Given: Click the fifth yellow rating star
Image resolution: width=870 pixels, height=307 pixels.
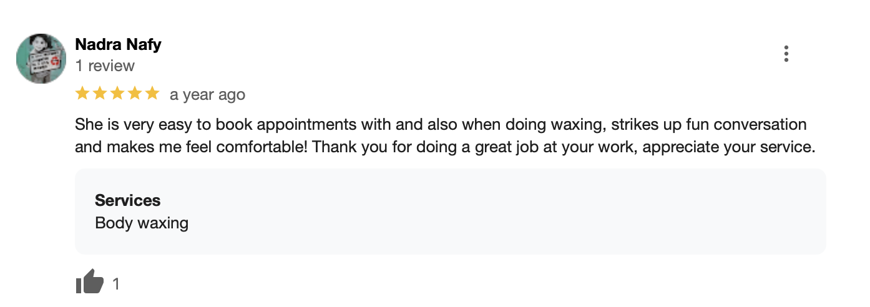Looking at the screenshot, I should pos(152,94).
